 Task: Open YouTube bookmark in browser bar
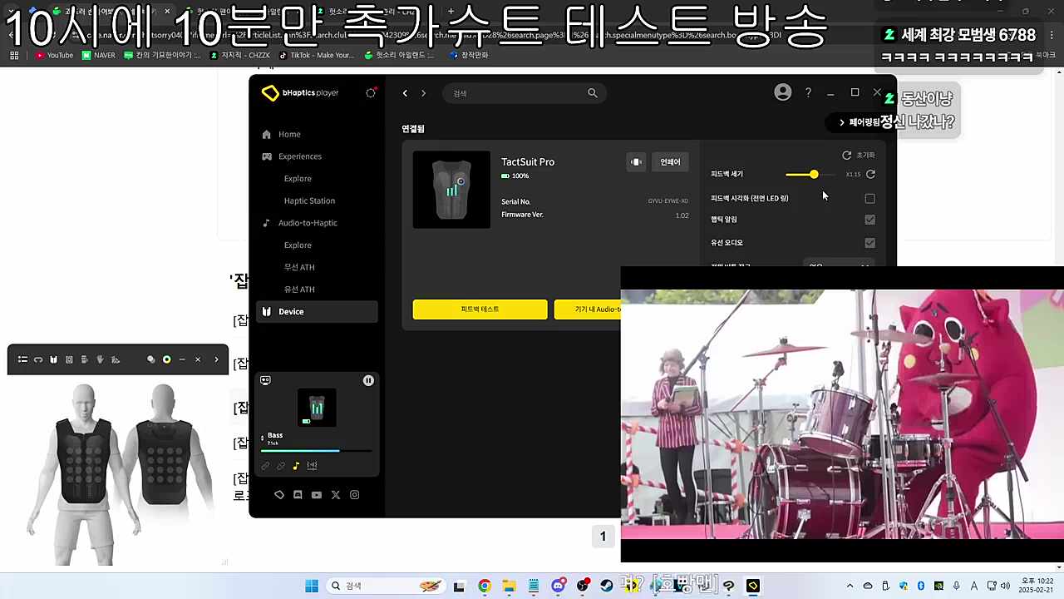[54, 55]
